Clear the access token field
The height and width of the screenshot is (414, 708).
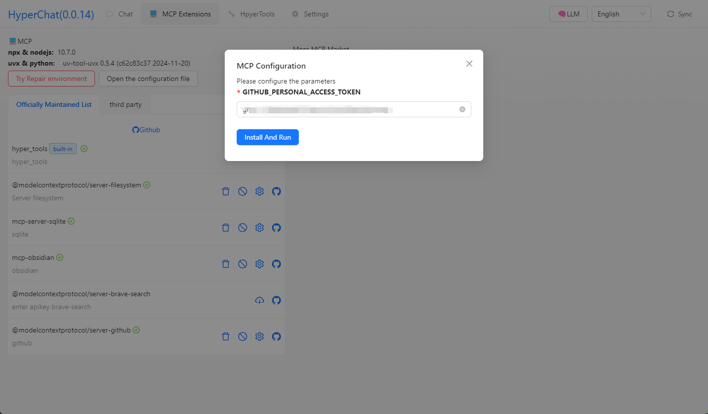(x=462, y=109)
